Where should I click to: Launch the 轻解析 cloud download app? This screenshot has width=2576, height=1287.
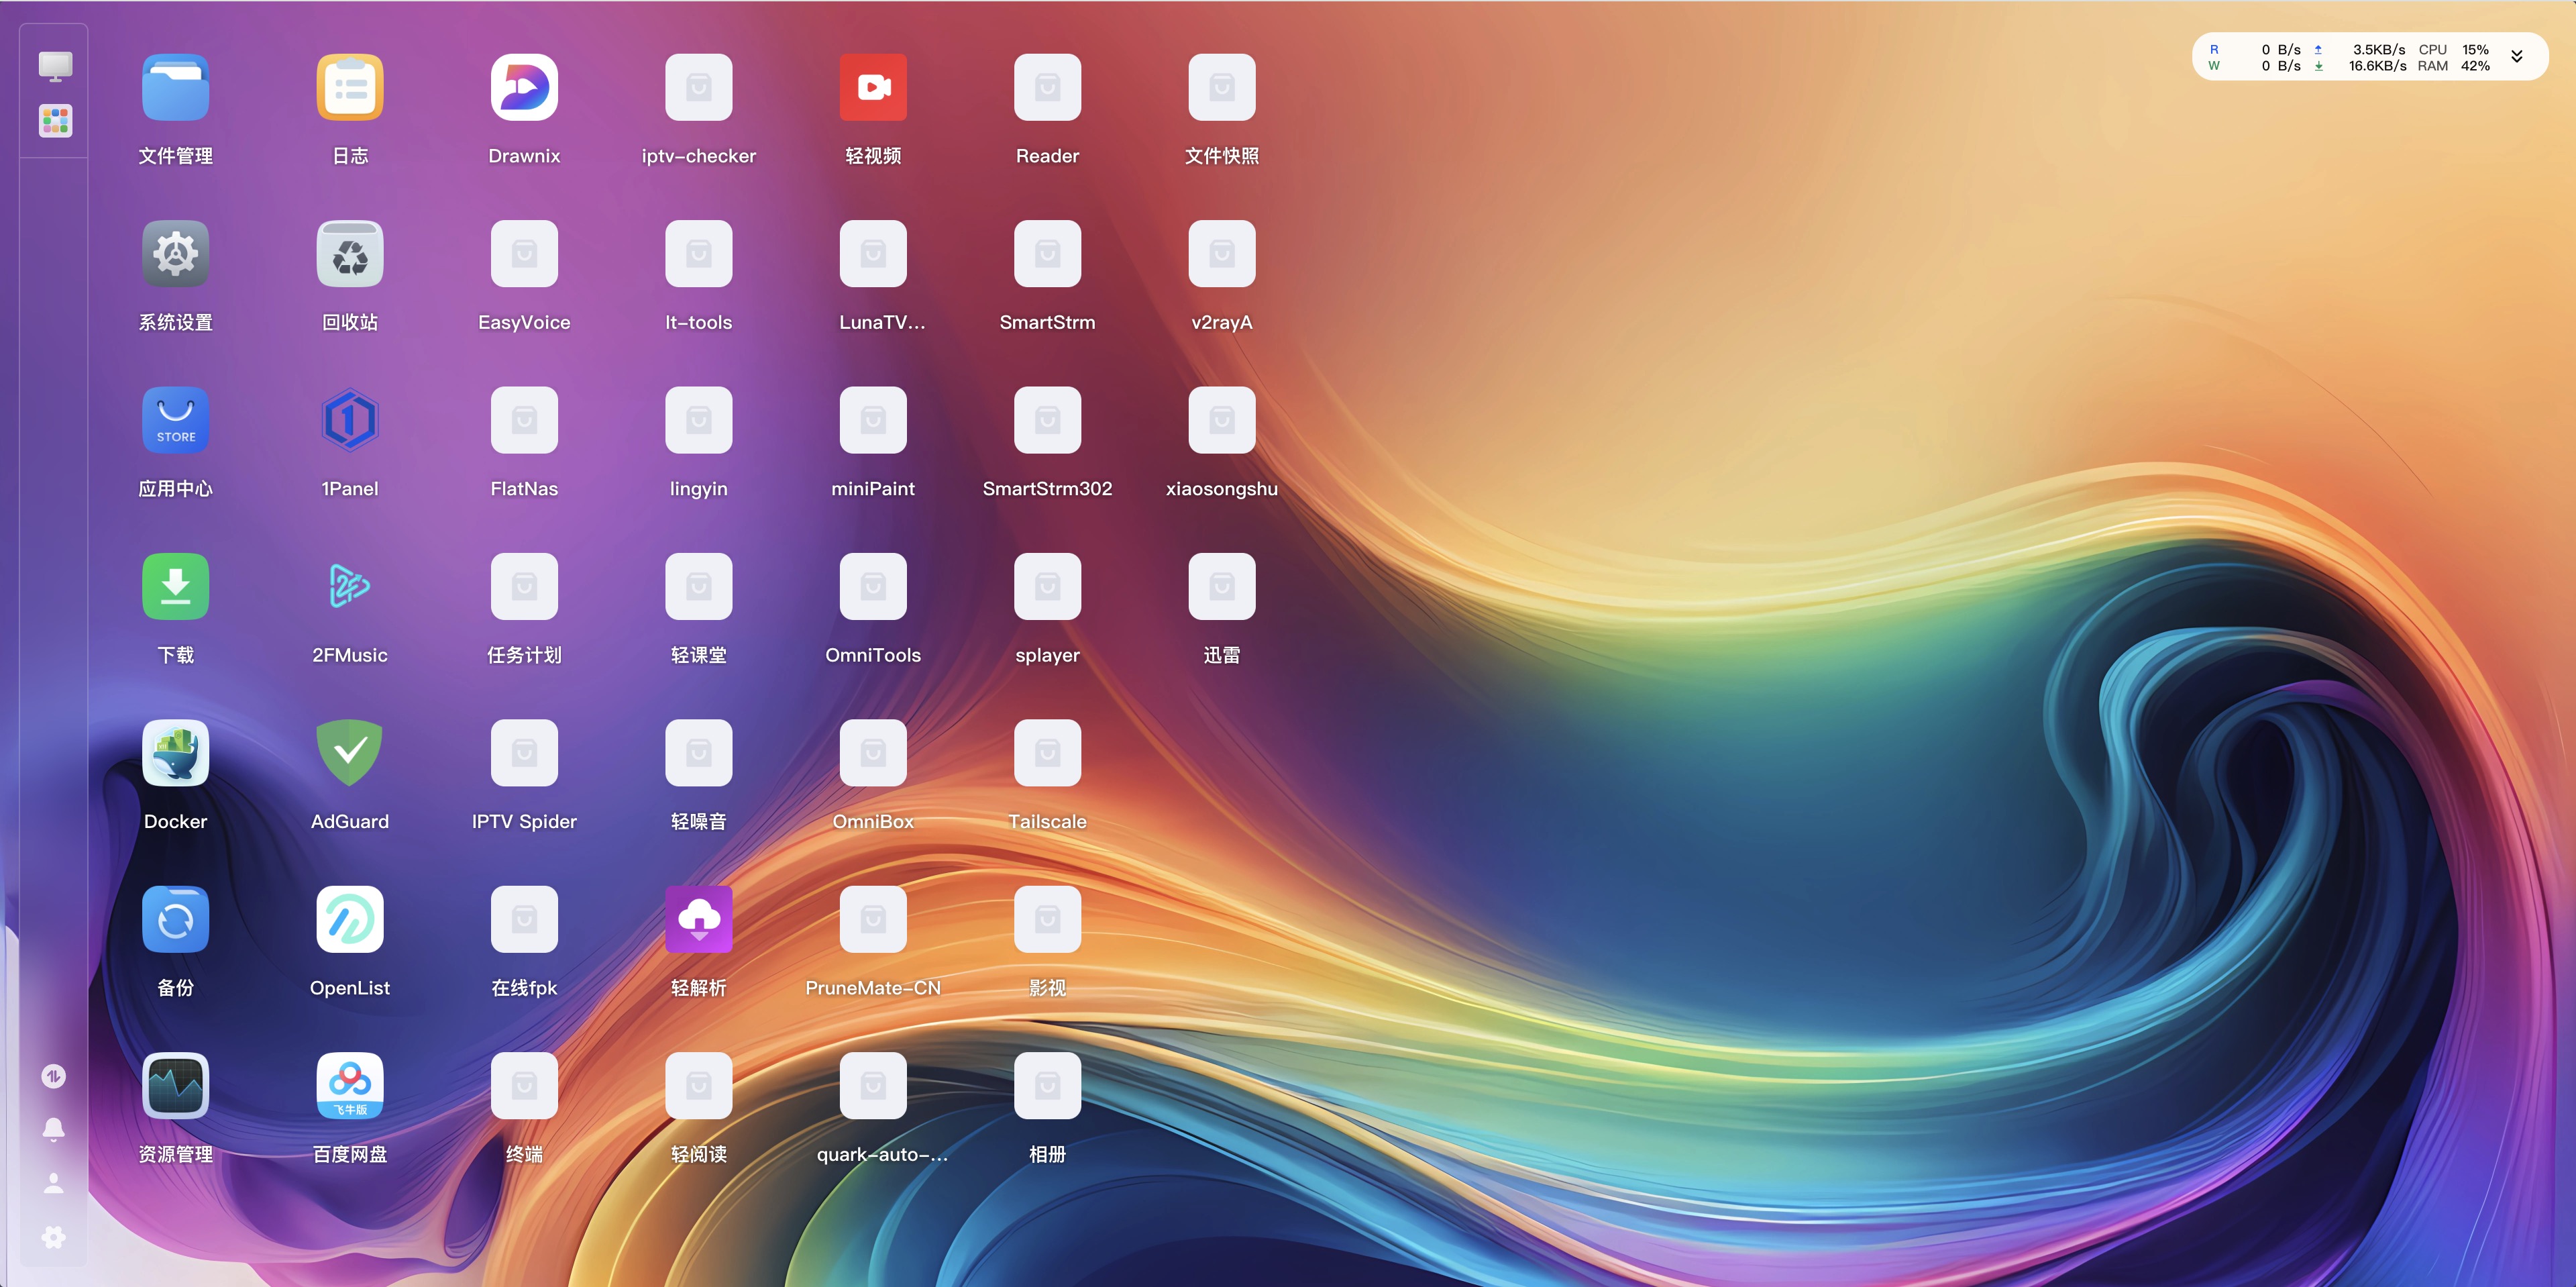click(698, 919)
